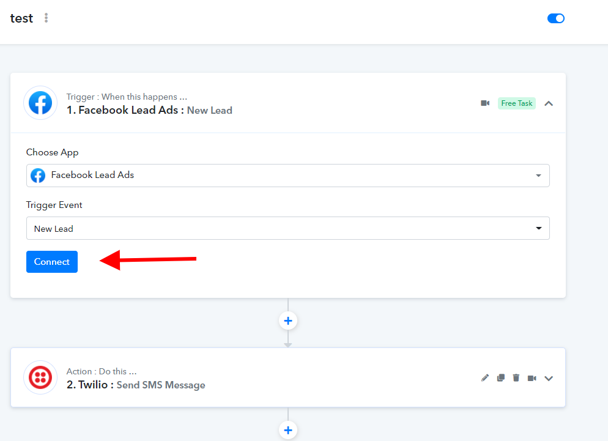
Task: Add a new step below Twilio action
Action: pos(287,430)
